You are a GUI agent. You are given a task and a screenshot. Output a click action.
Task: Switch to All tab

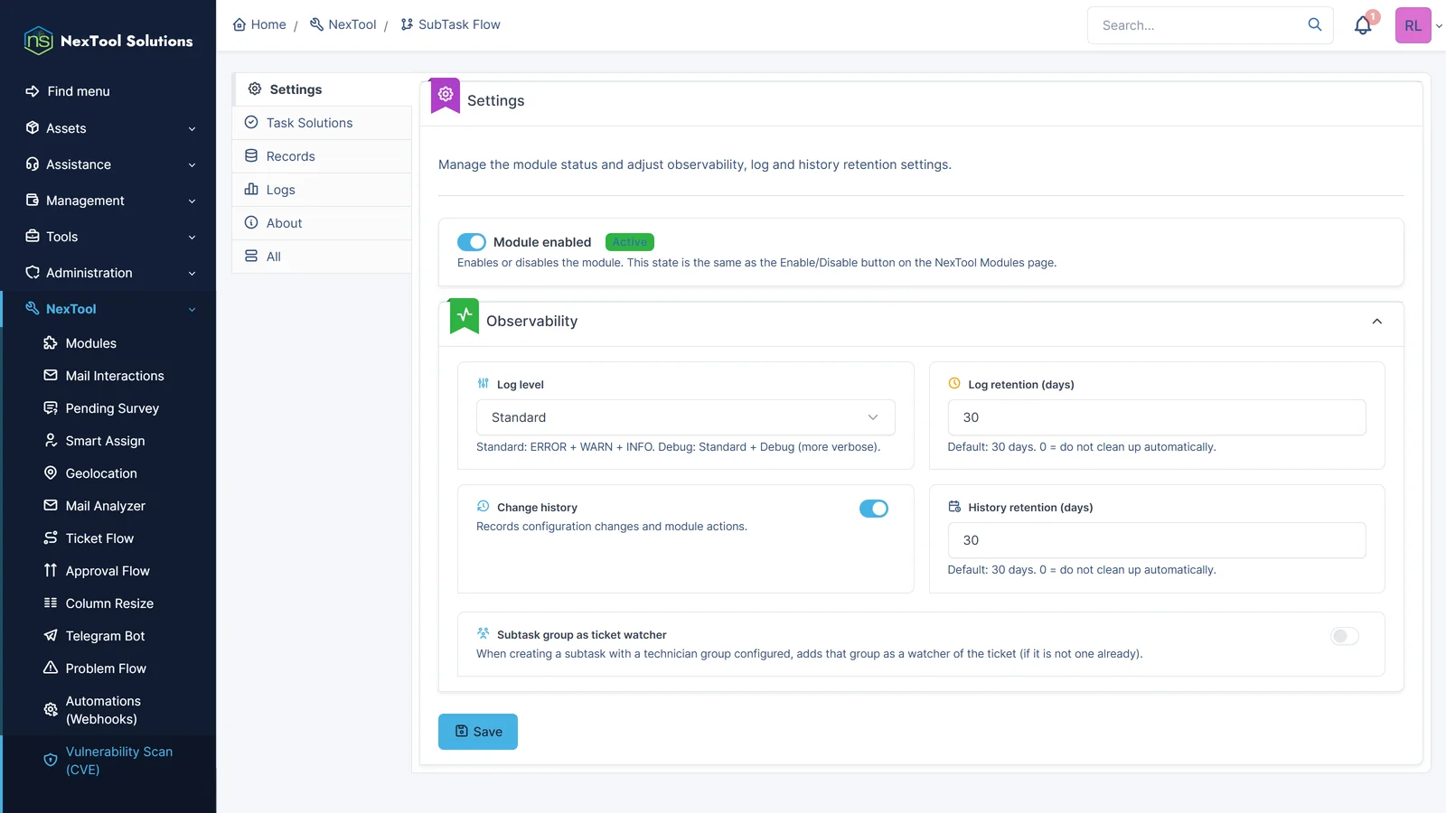pos(322,257)
